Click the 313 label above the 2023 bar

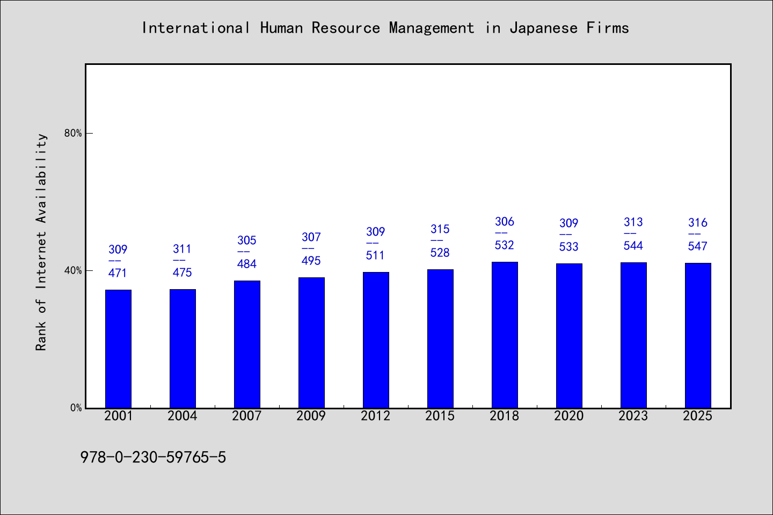[x=633, y=222]
